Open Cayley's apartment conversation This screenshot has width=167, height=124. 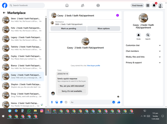(22, 57)
